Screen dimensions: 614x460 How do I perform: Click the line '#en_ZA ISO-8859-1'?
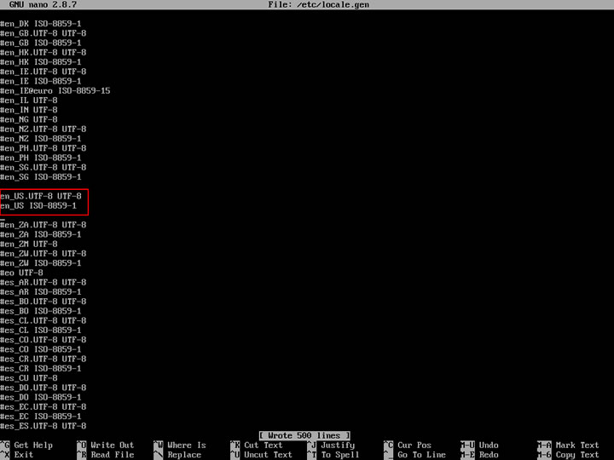(x=41, y=235)
